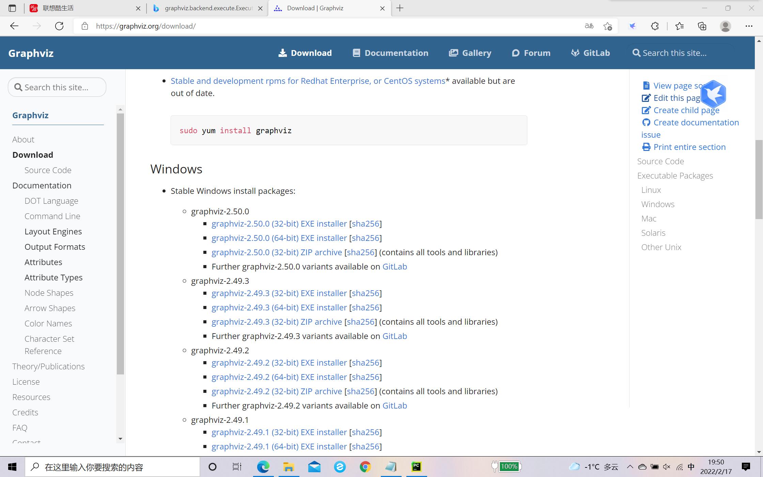The image size is (763, 477).
Task: Toggle the vertical tabs button
Action: (x=12, y=8)
